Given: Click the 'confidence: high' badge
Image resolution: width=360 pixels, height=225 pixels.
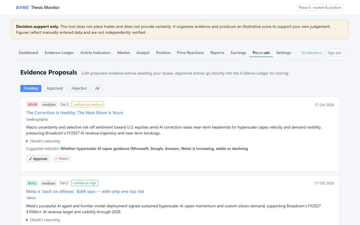Looking at the screenshot, I should (x=84, y=183).
